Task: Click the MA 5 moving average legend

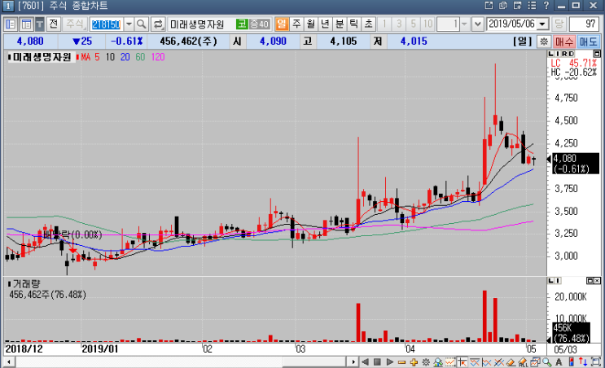Action: point(90,57)
